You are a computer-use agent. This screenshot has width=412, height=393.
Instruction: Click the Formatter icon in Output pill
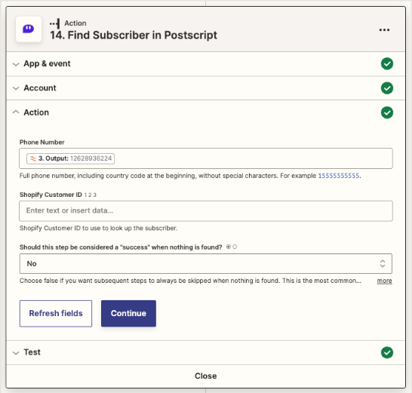pyautogui.click(x=33, y=158)
